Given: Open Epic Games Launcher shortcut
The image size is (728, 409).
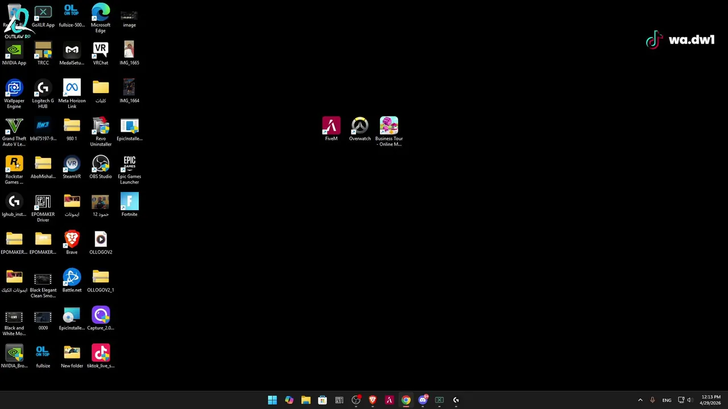Looking at the screenshot, I should (129, 170).
